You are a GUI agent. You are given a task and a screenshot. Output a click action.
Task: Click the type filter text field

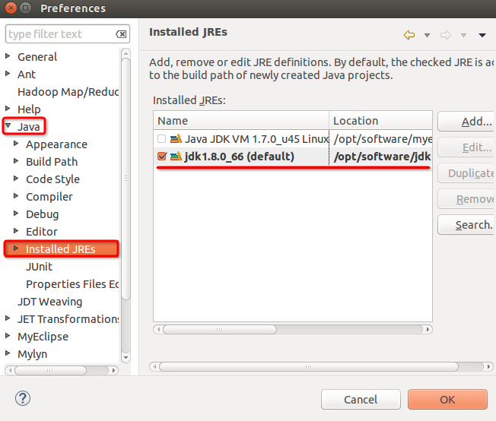pyautogui.click(x=59, y=34)
